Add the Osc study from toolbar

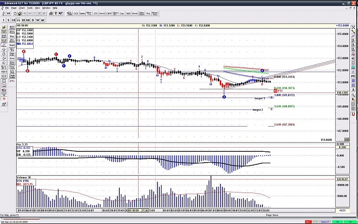pos(122,14)
